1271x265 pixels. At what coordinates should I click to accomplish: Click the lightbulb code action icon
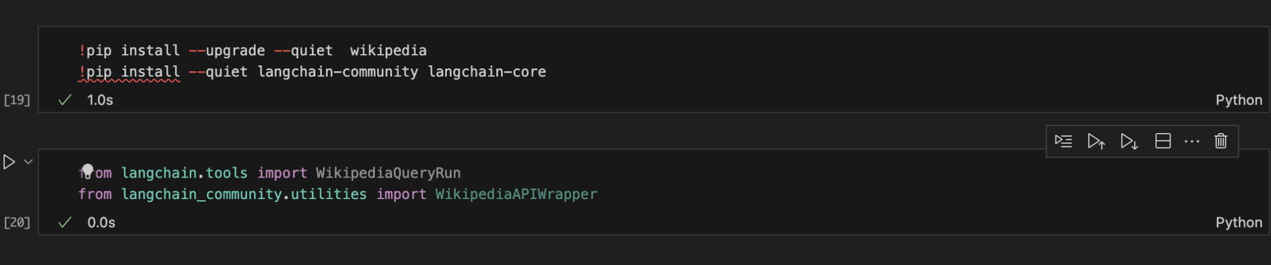87,171
